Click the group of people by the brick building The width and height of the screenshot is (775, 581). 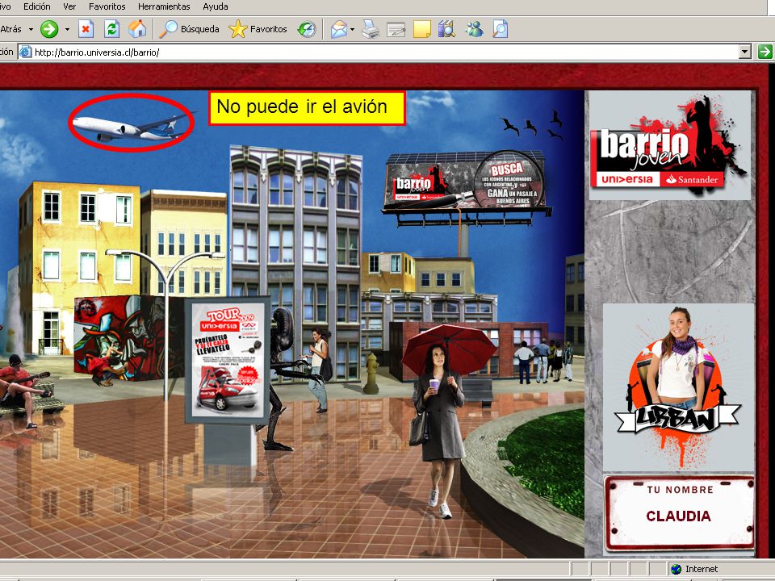coord(542,361)
